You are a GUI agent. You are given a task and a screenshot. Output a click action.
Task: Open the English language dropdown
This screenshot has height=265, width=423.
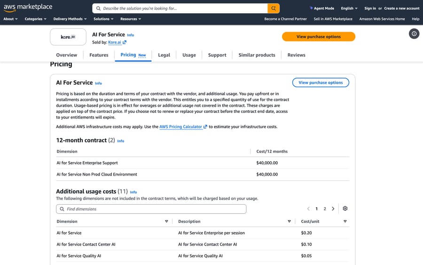click(x=349, y=8)
